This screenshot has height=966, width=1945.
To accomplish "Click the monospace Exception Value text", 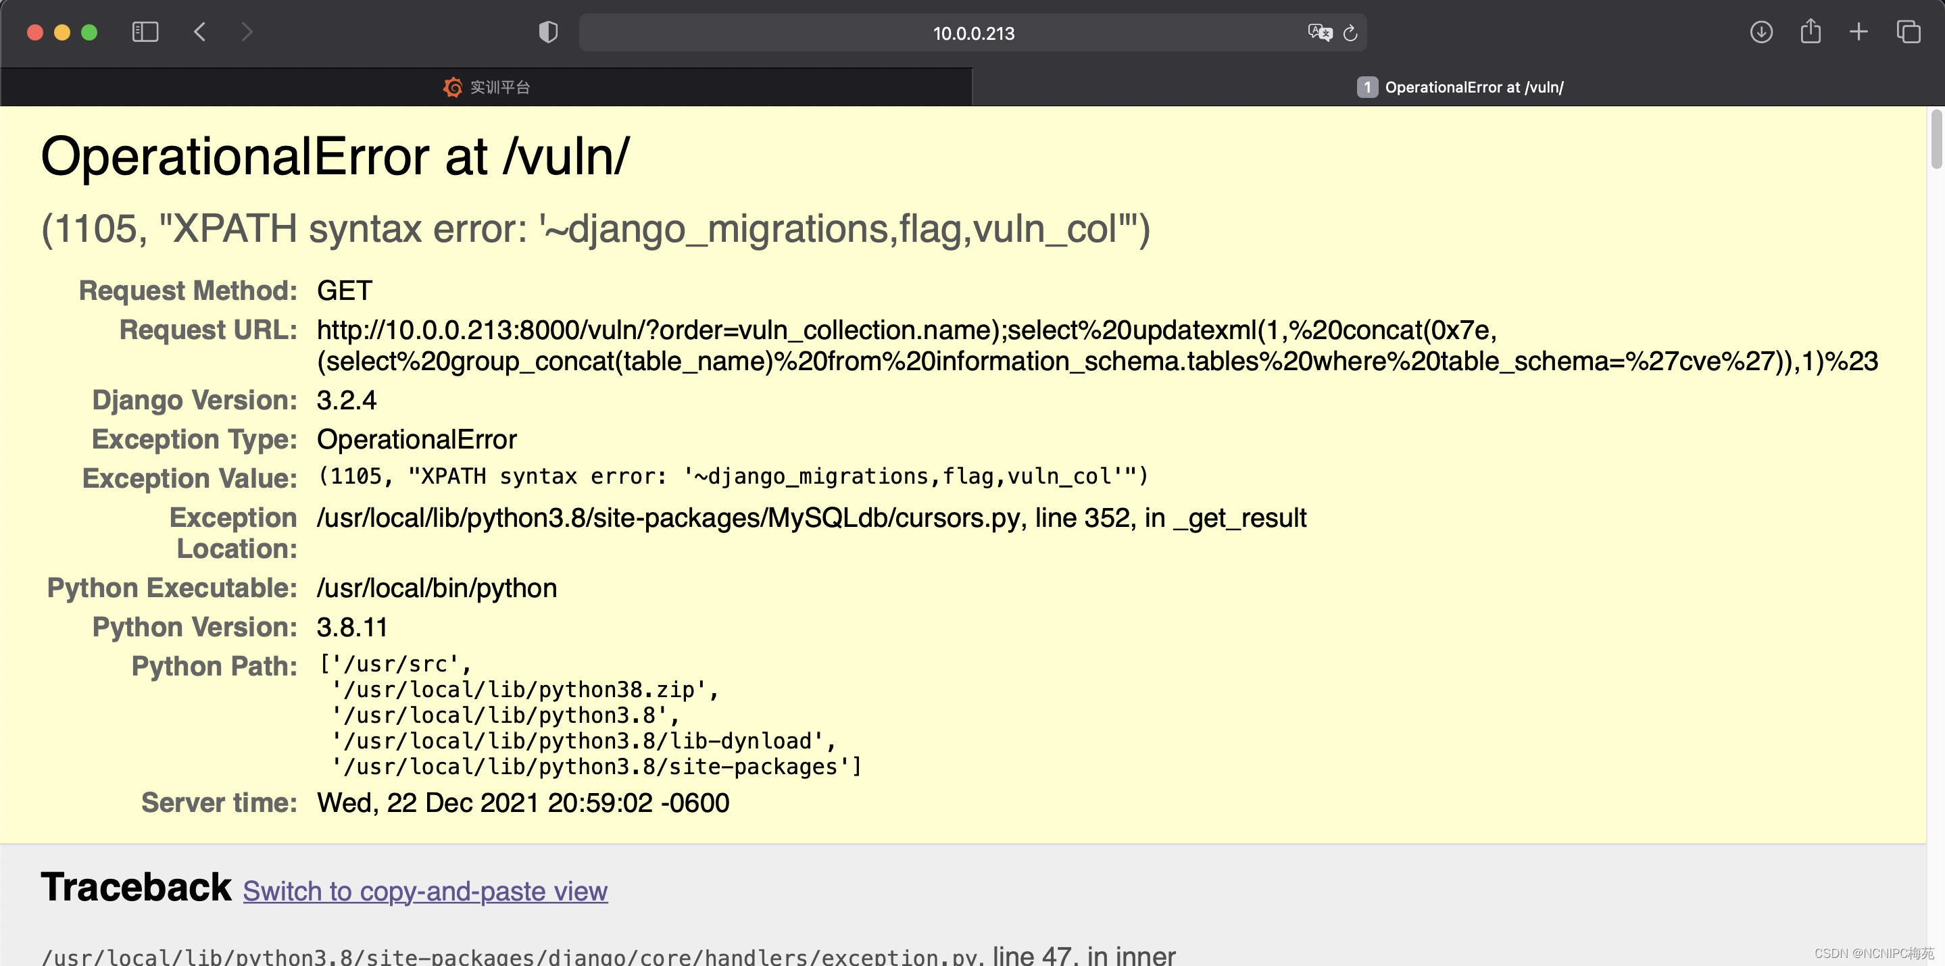I will click(x=733, y=476).
